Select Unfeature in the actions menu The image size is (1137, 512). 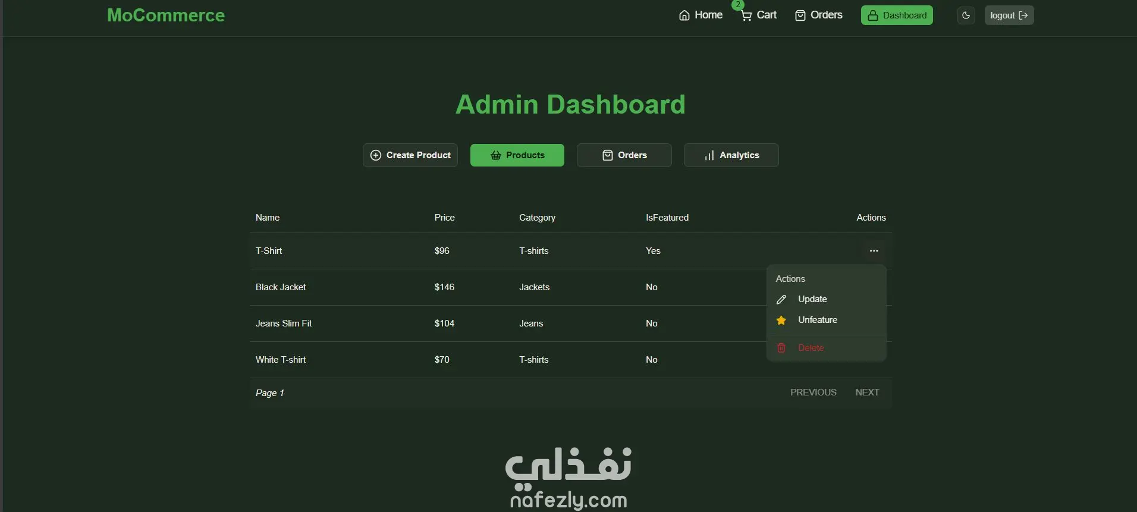tap(827, 320)
